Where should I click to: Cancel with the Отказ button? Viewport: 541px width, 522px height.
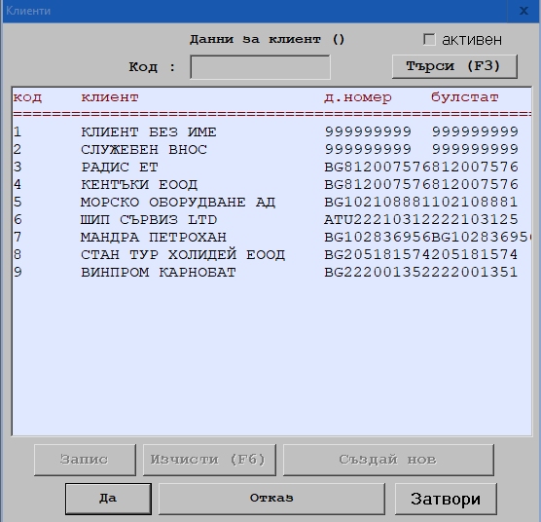pyautogui.click(x=271, y=499)
